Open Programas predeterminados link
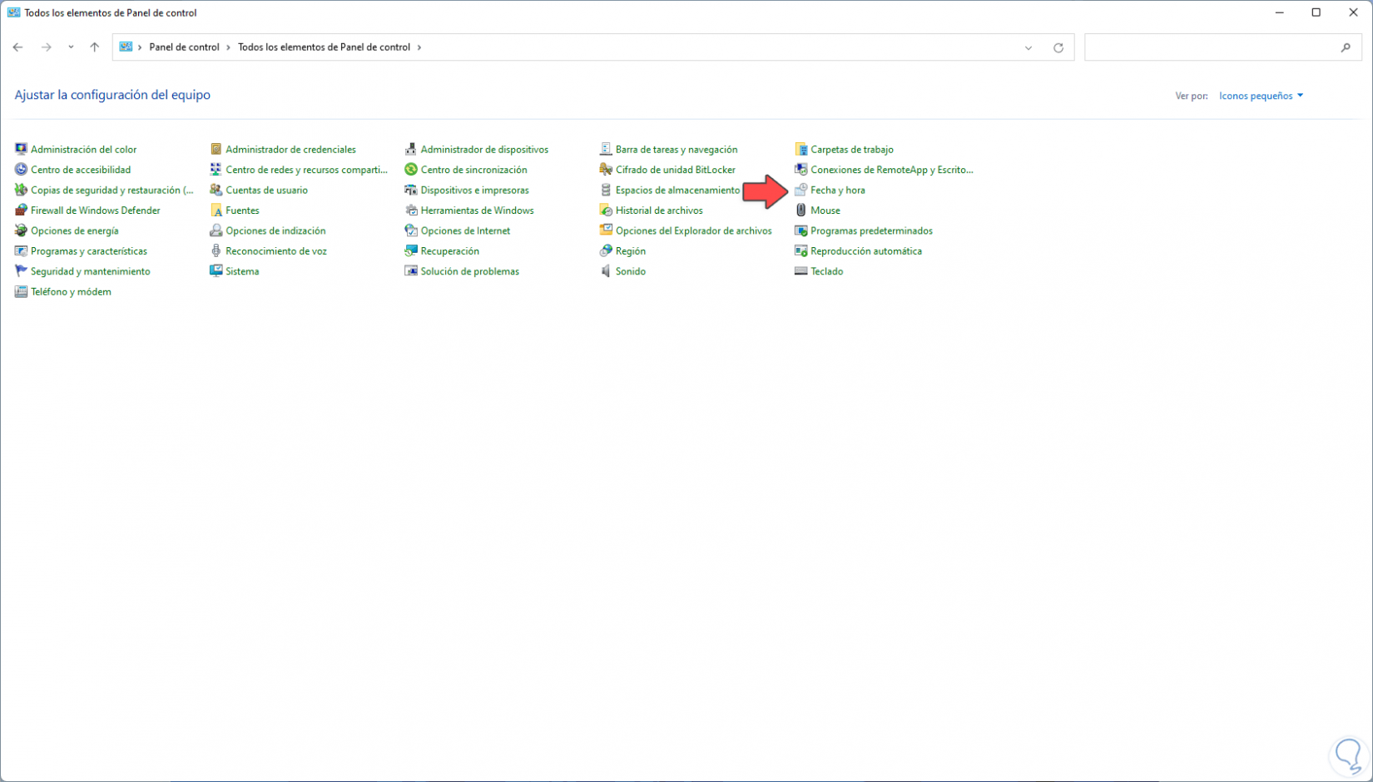The height and width of the screenshot is (782, 1373). point(871,230)
